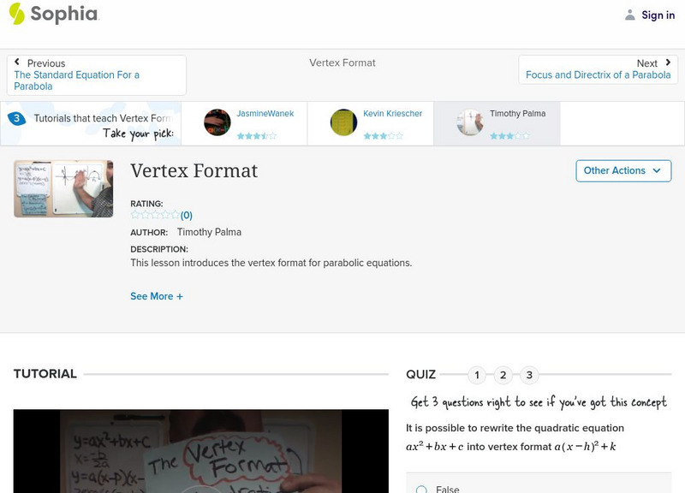
Task: Open JasmineWanek's tutorial avatar
Action: click(217, 122)
